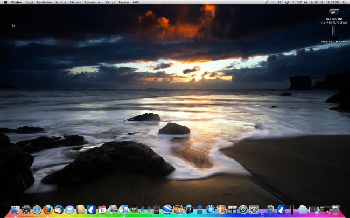The width and height of the screenshot is (350, 218).
Task: Click the Firefox icon in the Dock
Action: point(48,209)
